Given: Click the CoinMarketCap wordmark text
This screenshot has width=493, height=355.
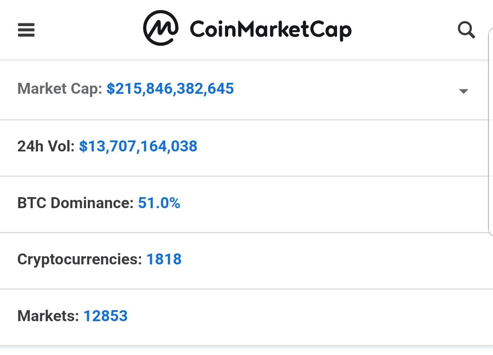Looking at the screenshot, I should tap(271, 30).
